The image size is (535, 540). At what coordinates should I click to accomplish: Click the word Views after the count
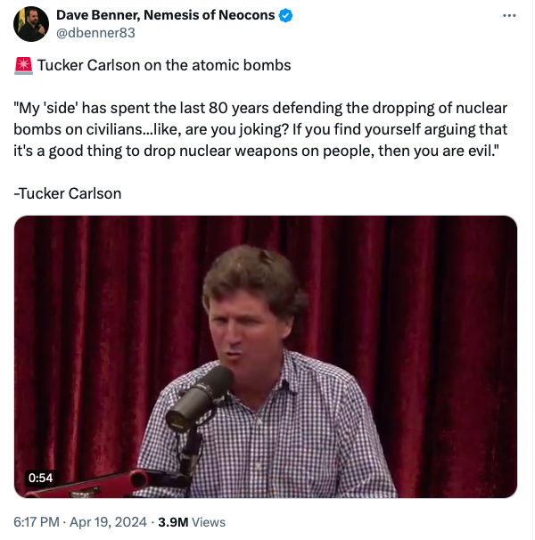pos(209,522)
